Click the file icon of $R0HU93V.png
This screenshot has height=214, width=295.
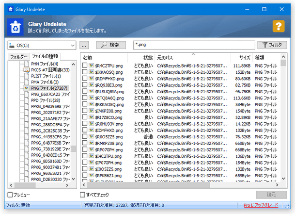pos(91,123)
